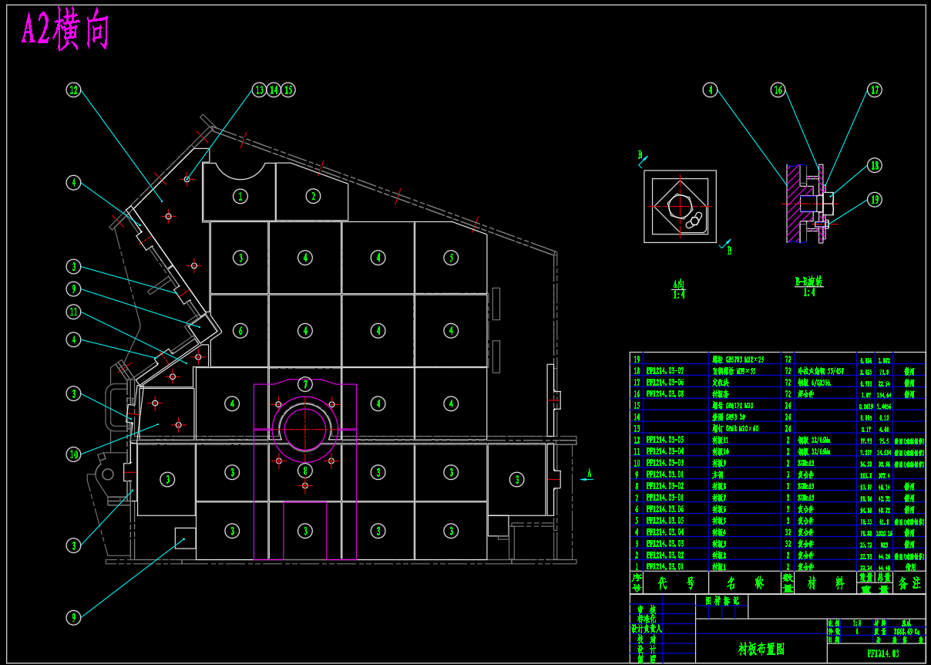Click liner plate labeled 5
This screenshot has height=665, width=931.
(451, 258)
